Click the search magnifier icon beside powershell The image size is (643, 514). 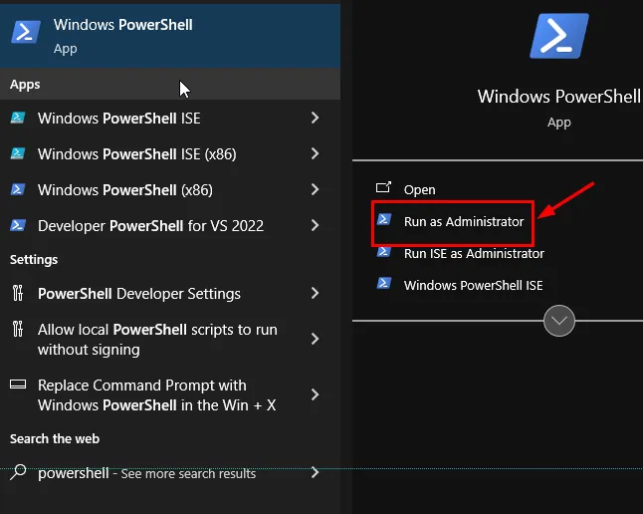tap(17, 473)
